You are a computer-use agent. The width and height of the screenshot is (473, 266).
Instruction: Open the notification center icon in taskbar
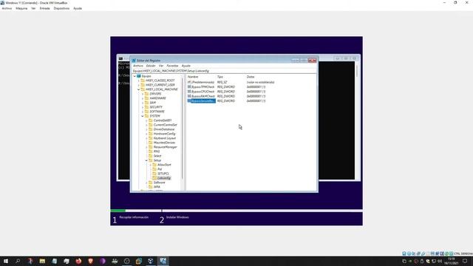coord(465,261)
